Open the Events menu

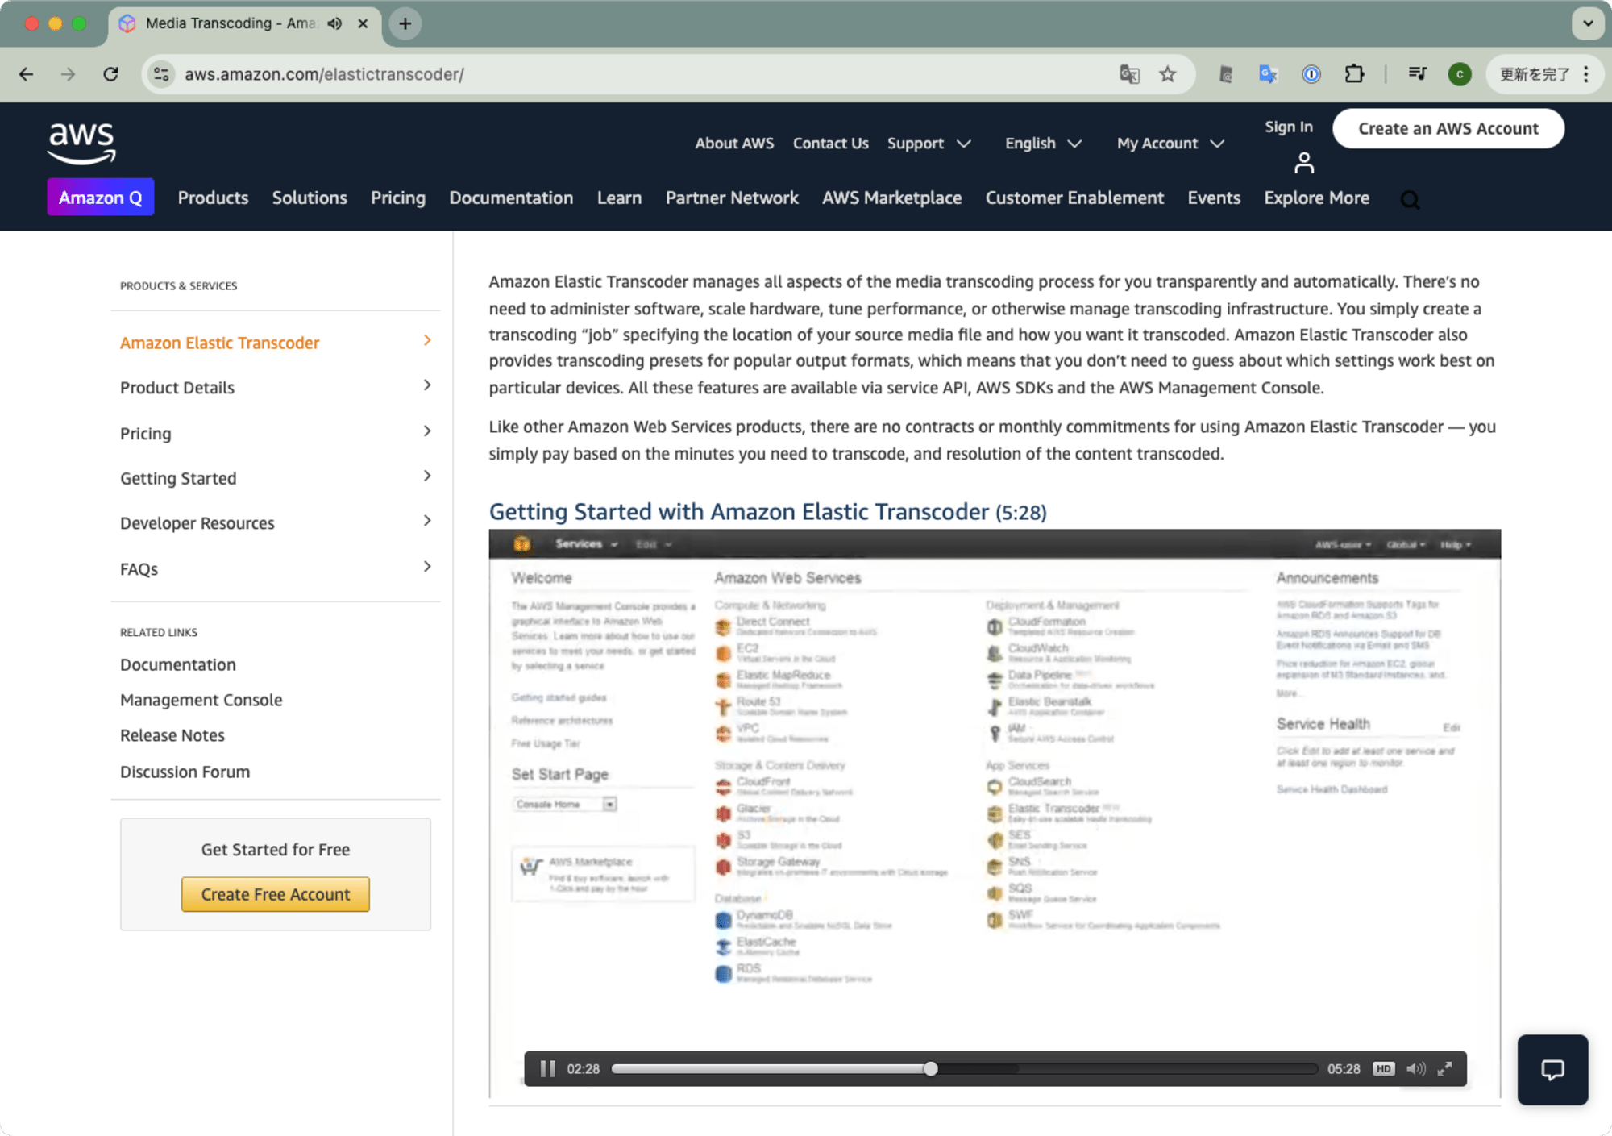1214,198
